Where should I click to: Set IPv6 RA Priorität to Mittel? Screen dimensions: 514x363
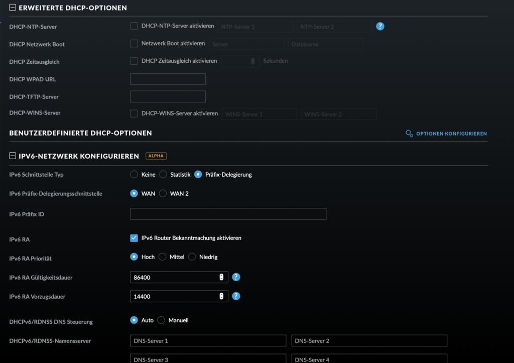click(x=163, y=257)
